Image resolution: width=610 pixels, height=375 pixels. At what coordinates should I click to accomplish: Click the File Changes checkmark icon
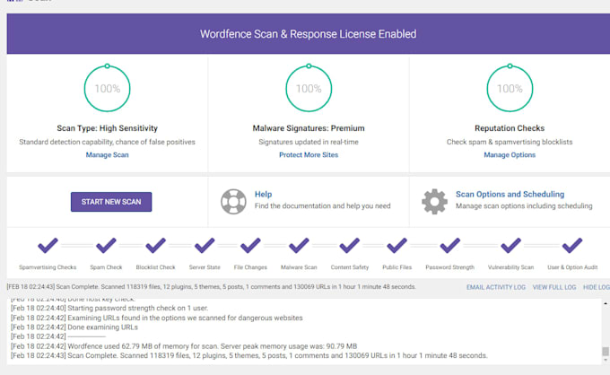pos(250,245)
